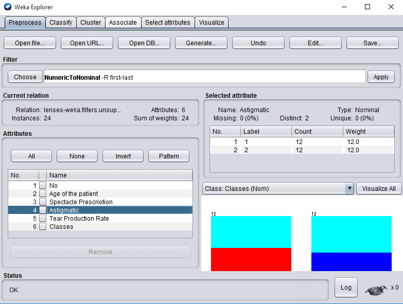Click the Weka Explorer title bar logo
The image size is (403, 304).
point(8,7)
